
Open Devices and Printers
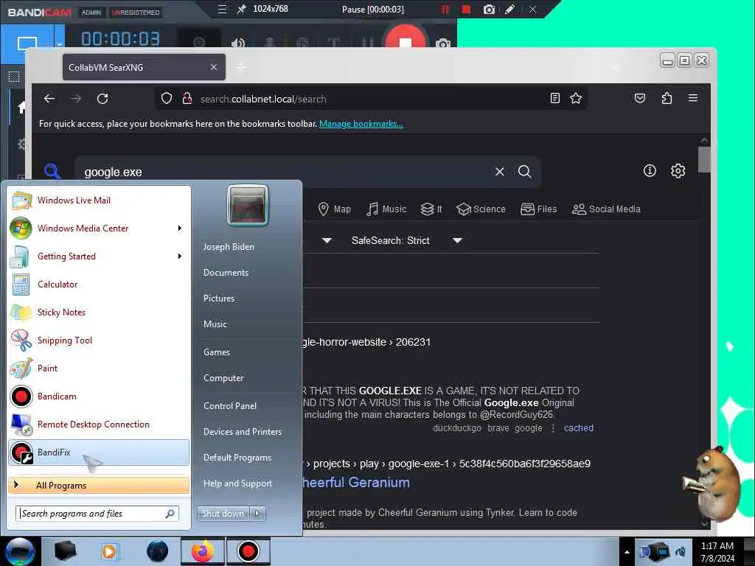click(x=242, y=432)
